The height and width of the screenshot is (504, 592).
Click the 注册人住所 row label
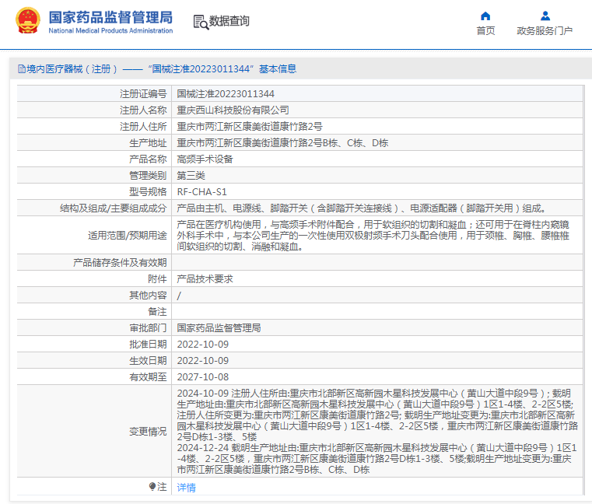(143, 127)
